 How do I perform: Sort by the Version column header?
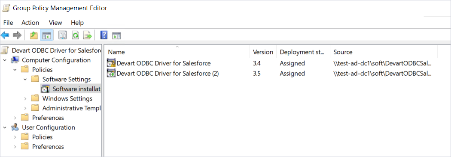pos(263,52)
